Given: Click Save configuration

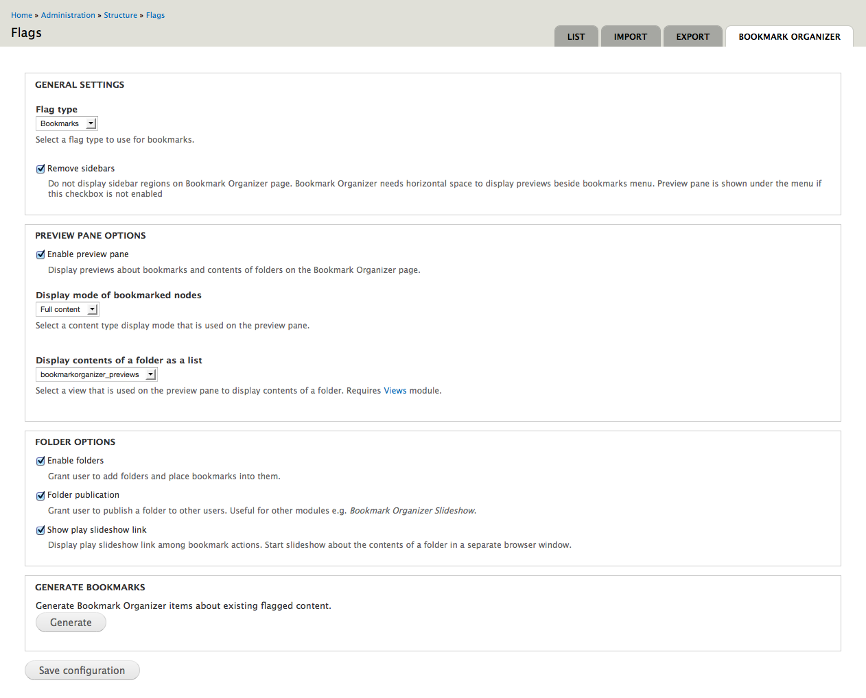Looking at the screenshot, I should [82, 670].
